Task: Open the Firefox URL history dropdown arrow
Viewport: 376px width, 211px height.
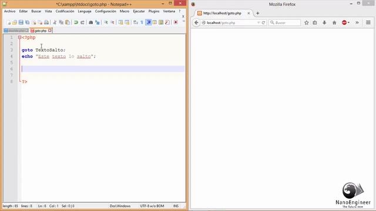Action: [x=258, y=23]
